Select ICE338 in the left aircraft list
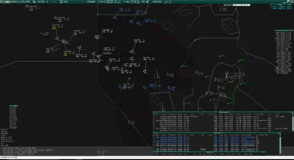This screenshot has height=160, width=294. 13,124
